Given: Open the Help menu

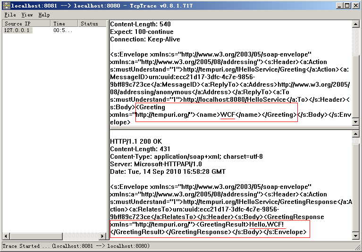Looking at the screenshot, I should (x=44, y=15).
